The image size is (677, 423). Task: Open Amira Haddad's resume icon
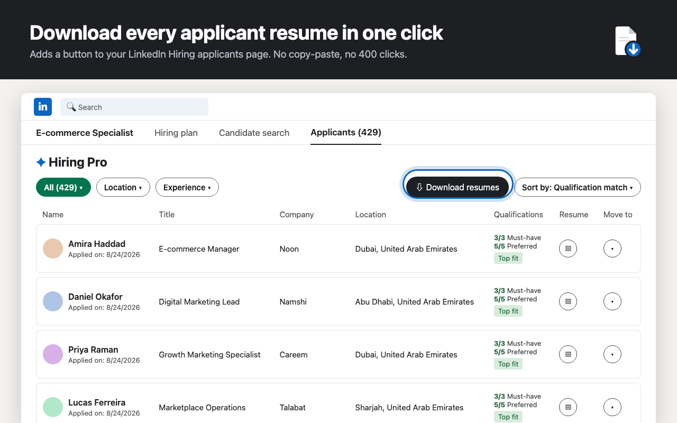point(568,249)
